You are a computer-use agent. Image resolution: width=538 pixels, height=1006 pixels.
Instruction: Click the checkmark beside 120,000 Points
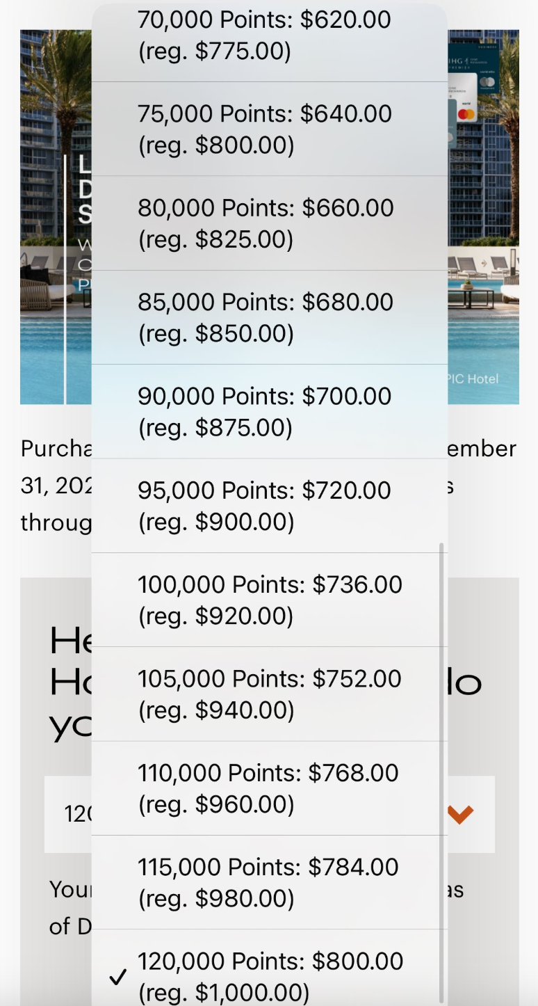[x=118, y=977]
